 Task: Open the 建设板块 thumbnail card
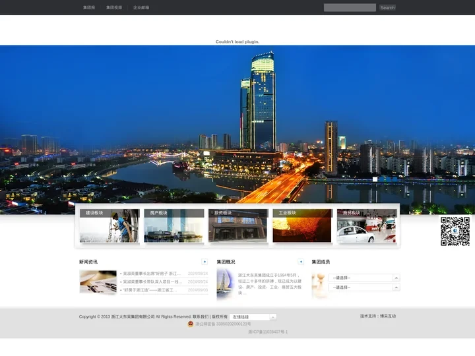click(x=110, y=225)
